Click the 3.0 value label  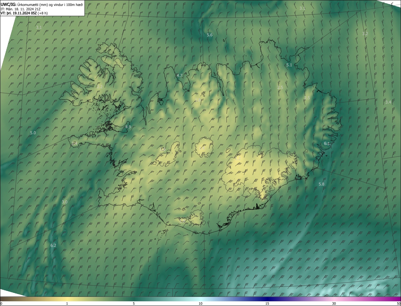(x=65, y=202)
